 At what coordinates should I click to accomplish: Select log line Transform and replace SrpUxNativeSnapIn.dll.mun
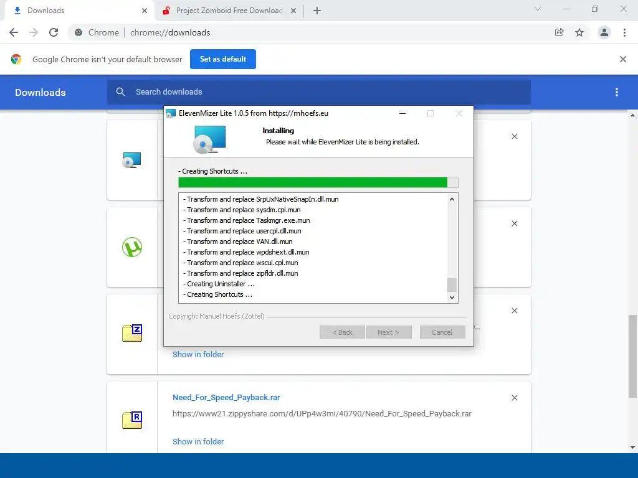pyautogui.click(x=261, y=199)
